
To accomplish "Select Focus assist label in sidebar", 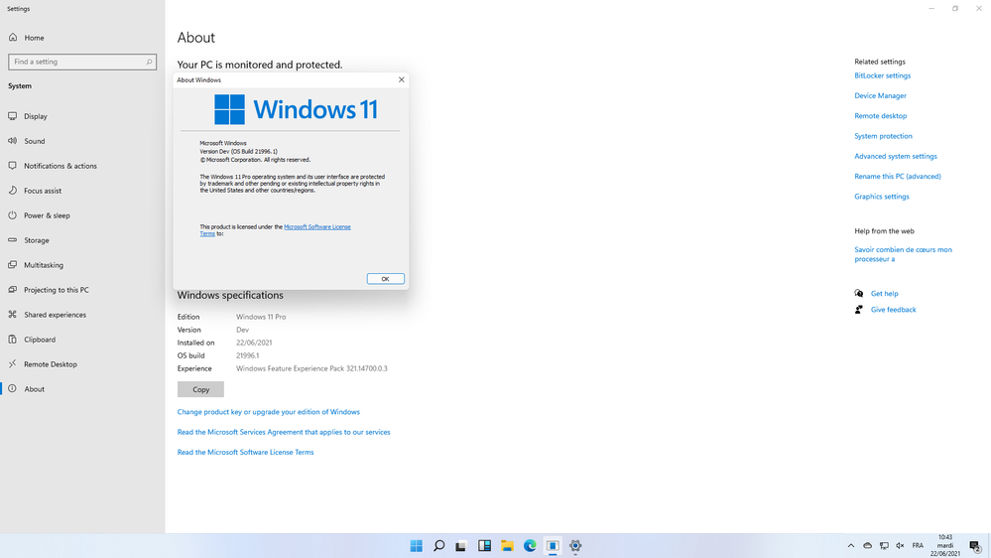I will click(x=43, y=191).
